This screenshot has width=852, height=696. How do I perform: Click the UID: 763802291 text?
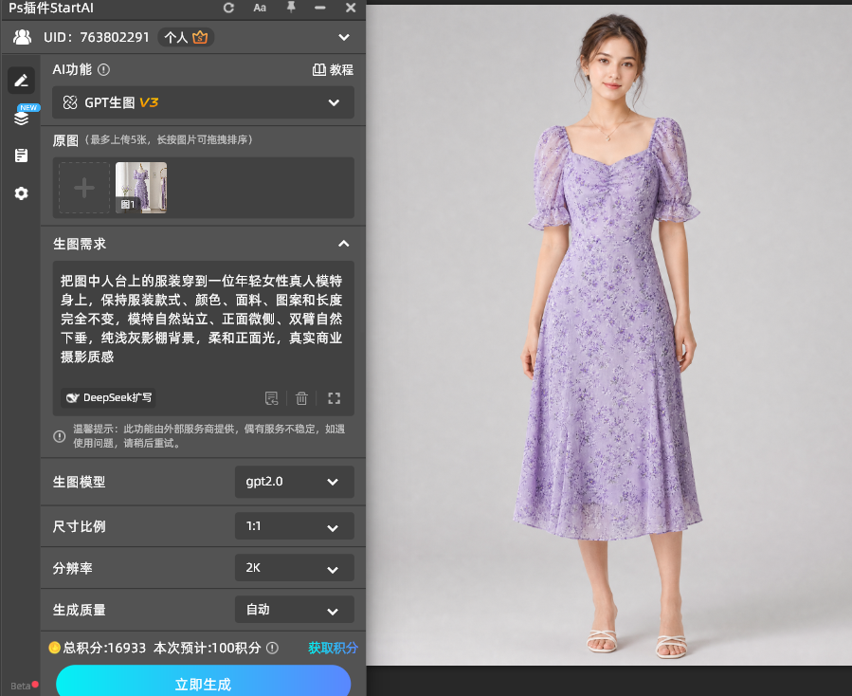coord(96,37)
